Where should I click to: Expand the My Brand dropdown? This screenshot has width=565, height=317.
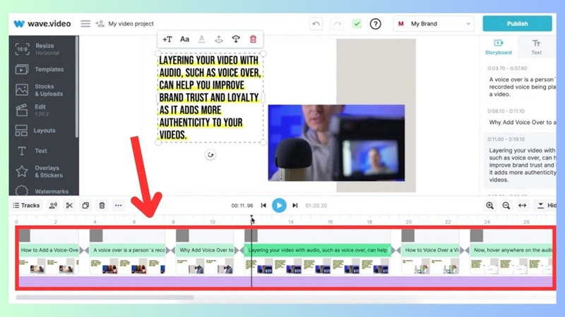click(434, 24)
